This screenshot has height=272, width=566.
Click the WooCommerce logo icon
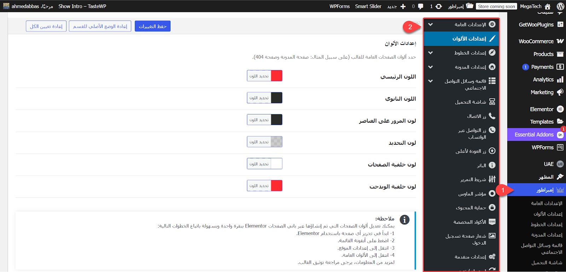click(x=560, y=41)
